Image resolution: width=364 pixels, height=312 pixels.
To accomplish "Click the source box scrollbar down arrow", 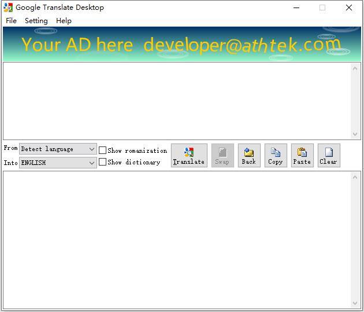I will 355,134.
